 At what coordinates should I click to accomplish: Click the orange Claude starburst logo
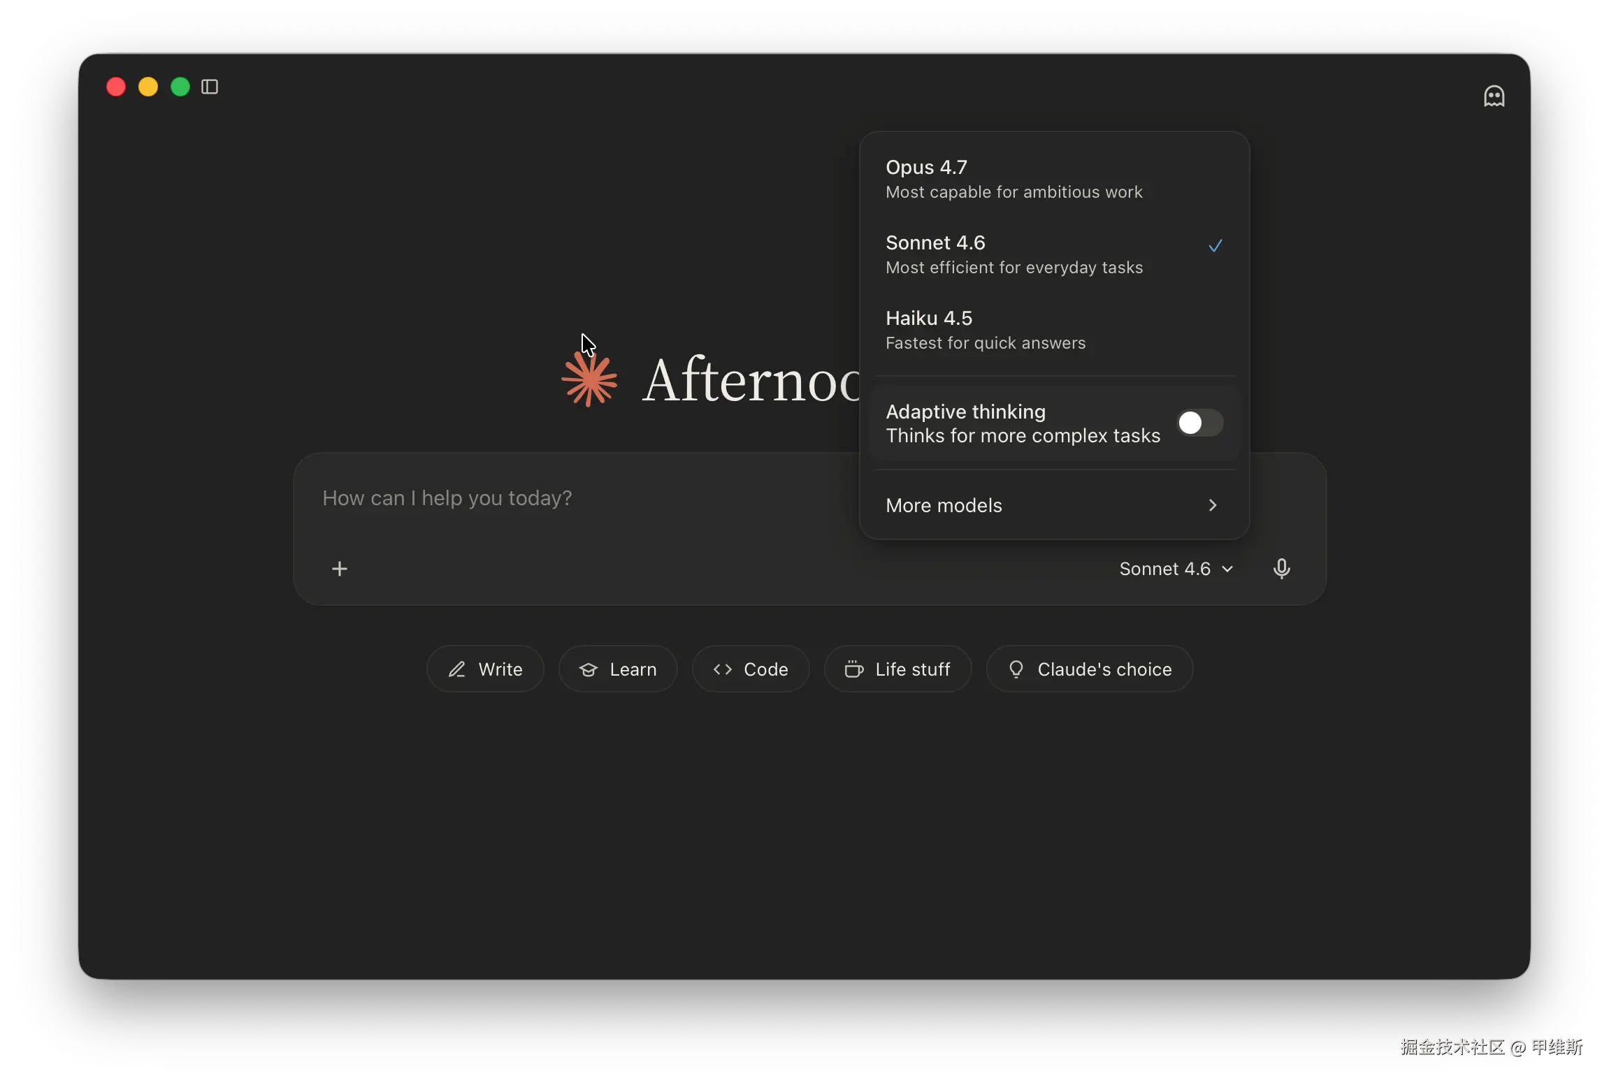click(589, 379)
